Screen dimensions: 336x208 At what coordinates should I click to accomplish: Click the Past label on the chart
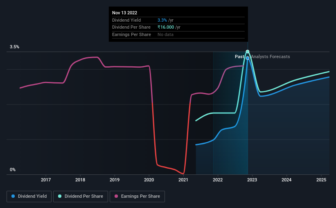(x=239, y=57)
